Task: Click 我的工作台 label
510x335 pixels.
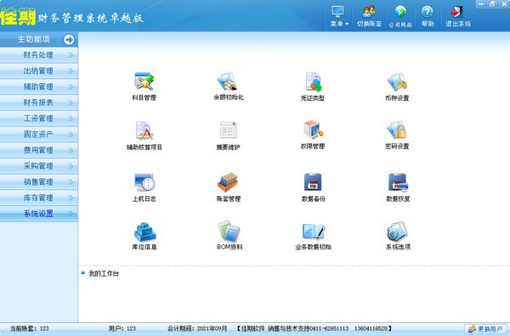Action: (104, 273)
